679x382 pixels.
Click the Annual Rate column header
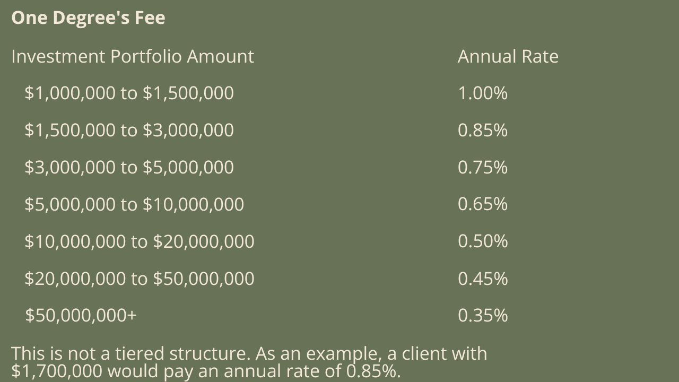(x=508, y=56)
